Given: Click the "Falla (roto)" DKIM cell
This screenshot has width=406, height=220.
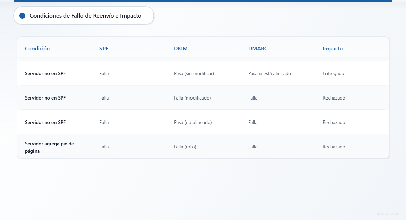Looking at the screenshot, I should pos(185,147).
